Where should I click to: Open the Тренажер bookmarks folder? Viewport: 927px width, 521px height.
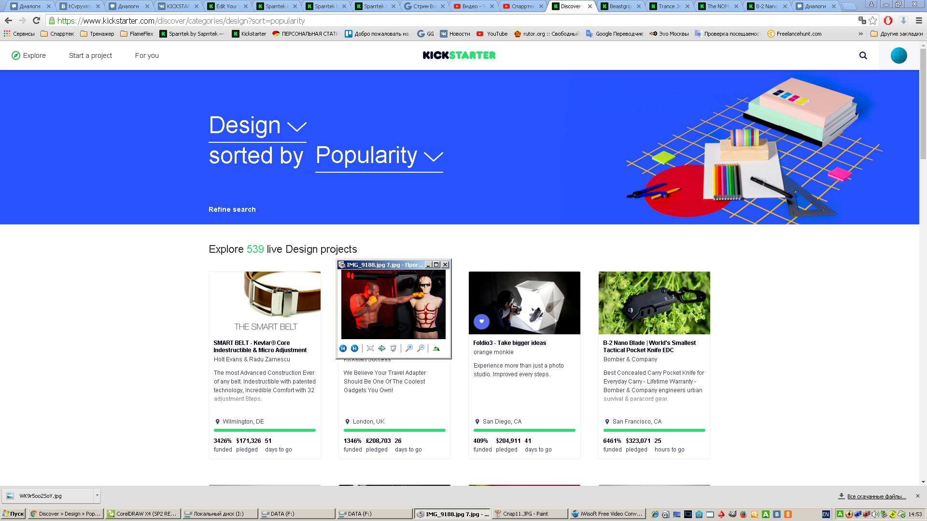tap(97, 34)
